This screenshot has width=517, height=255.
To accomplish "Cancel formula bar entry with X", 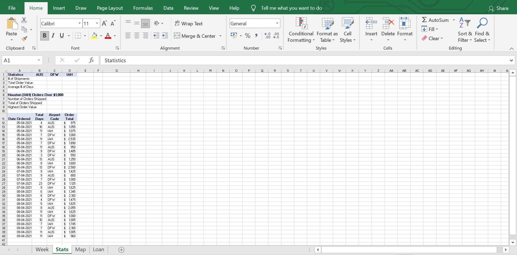I will [62, 60].
